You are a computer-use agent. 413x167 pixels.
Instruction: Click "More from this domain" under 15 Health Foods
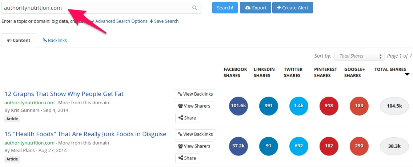pos(84,143)
